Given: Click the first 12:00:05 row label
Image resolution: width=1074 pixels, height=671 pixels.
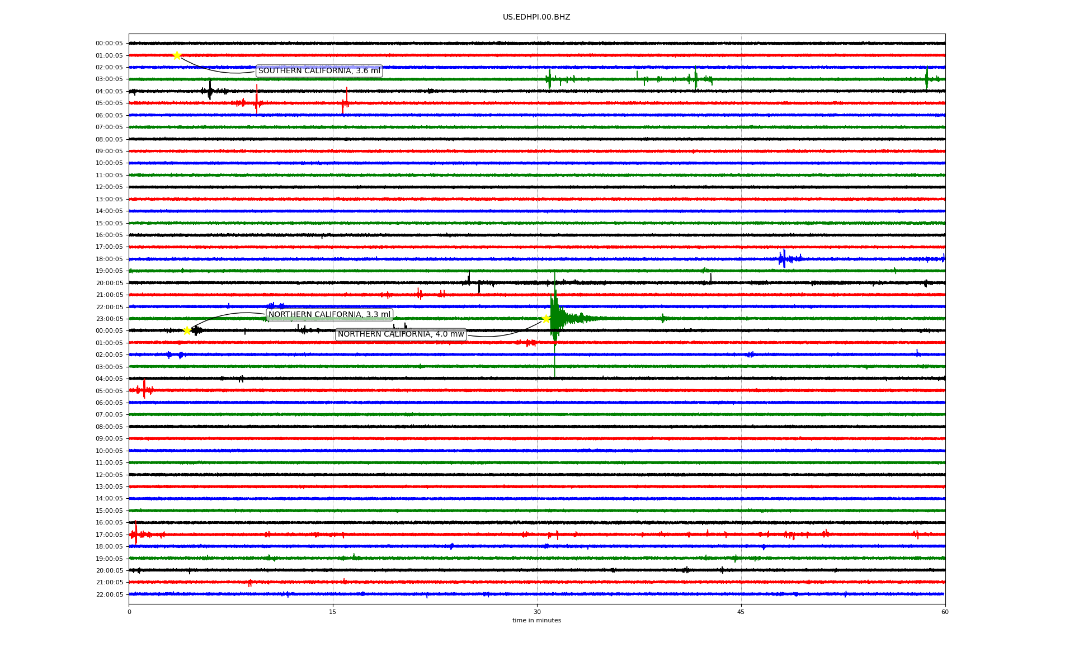Looking at the screenshot, I should tap(109, 187).
